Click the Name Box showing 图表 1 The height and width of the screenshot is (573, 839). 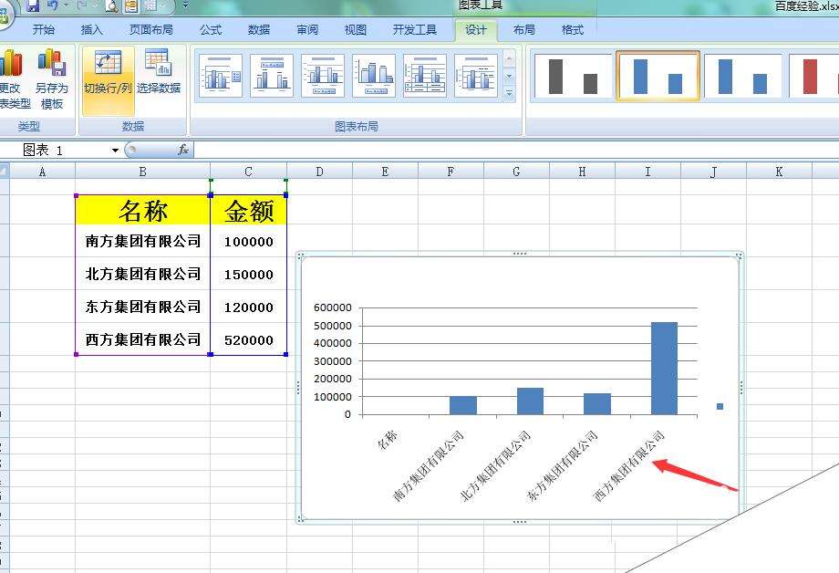pos(60,151)
